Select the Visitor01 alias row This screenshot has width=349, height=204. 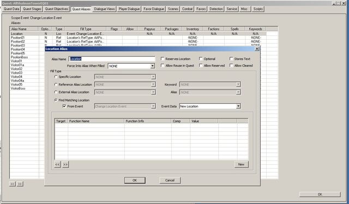coord(16,61)
